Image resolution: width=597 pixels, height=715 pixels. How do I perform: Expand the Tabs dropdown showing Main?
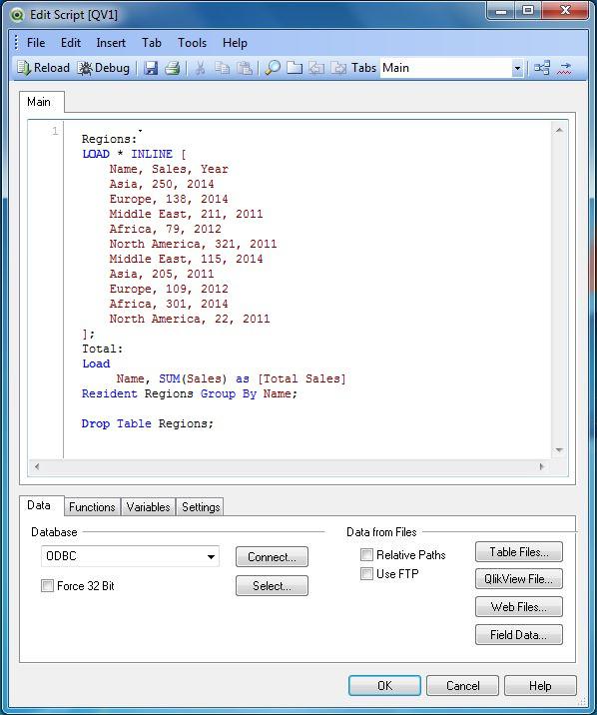click(x=517, y=68)
